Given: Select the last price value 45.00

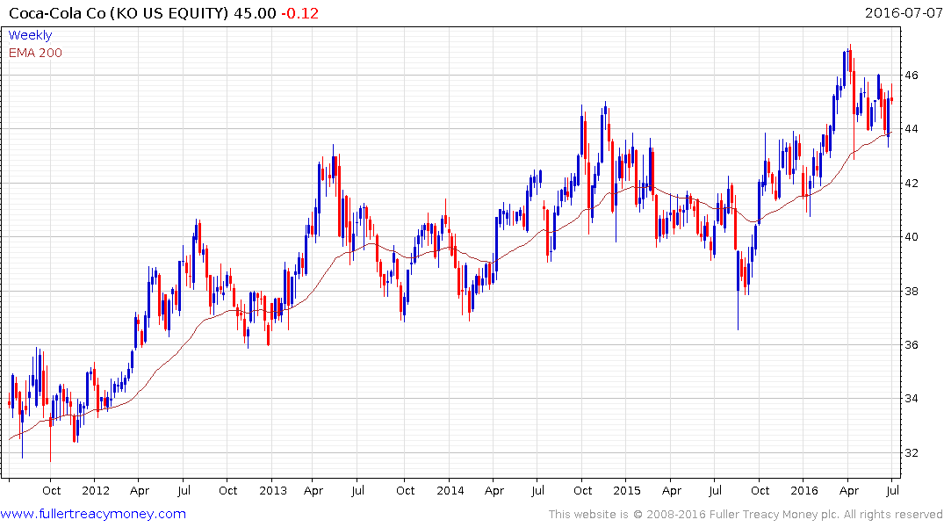Looking at the screenshot, I should tap(255, 12).
